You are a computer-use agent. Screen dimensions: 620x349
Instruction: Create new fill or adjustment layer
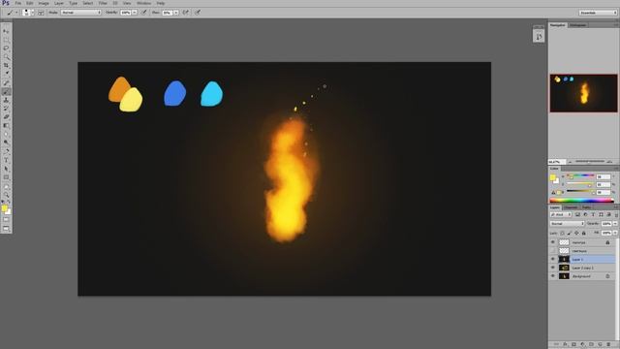tap(582, 345)
